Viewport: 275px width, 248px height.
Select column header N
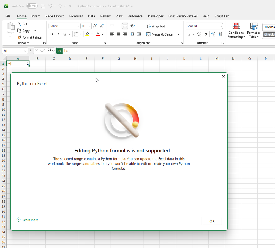pyautogui.click(x=233, y=58)
